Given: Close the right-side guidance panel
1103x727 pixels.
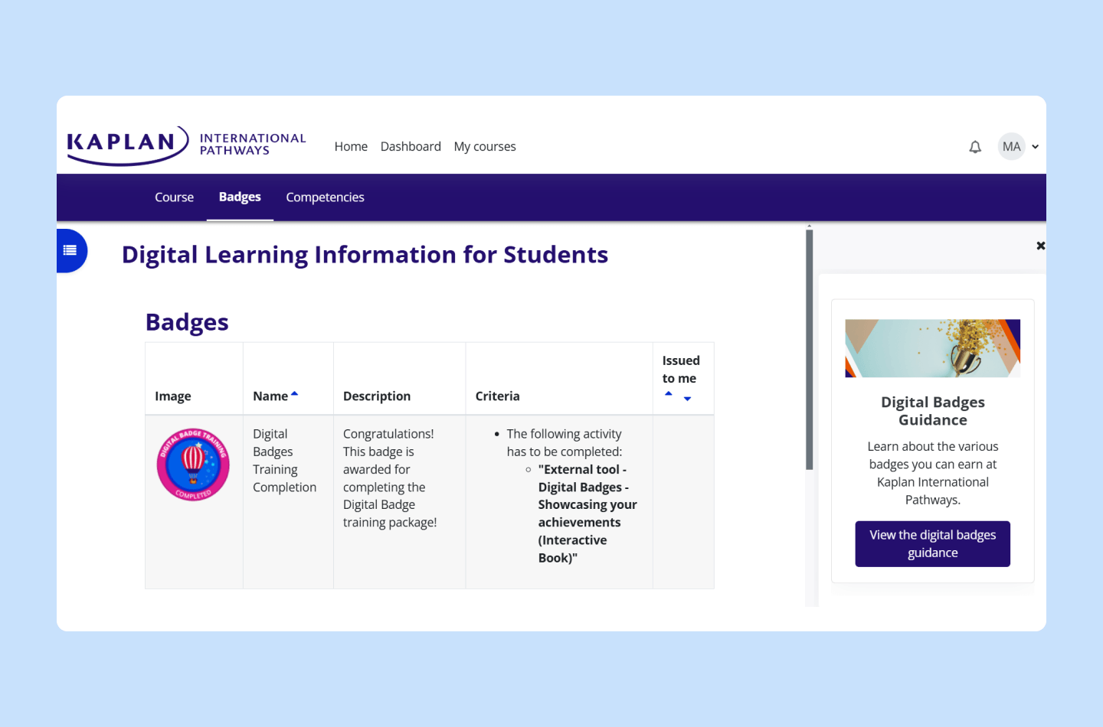Looking at the screenshot, I should tap(1040, 246).
